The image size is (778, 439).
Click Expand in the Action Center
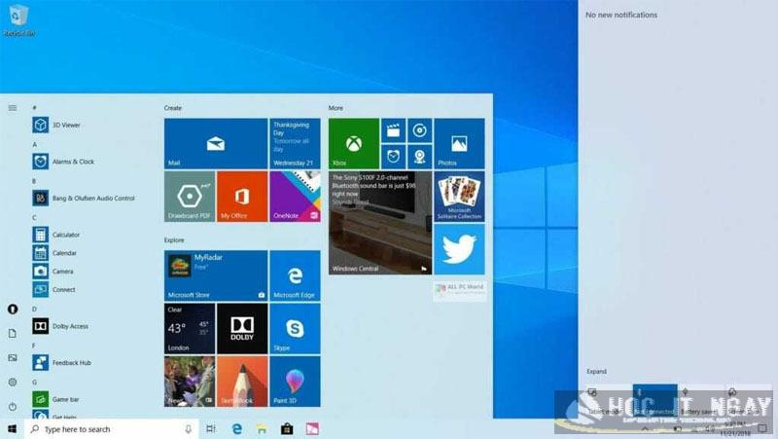596,372
